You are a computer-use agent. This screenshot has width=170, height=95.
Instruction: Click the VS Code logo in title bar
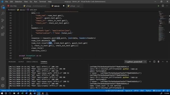[2, 2]
